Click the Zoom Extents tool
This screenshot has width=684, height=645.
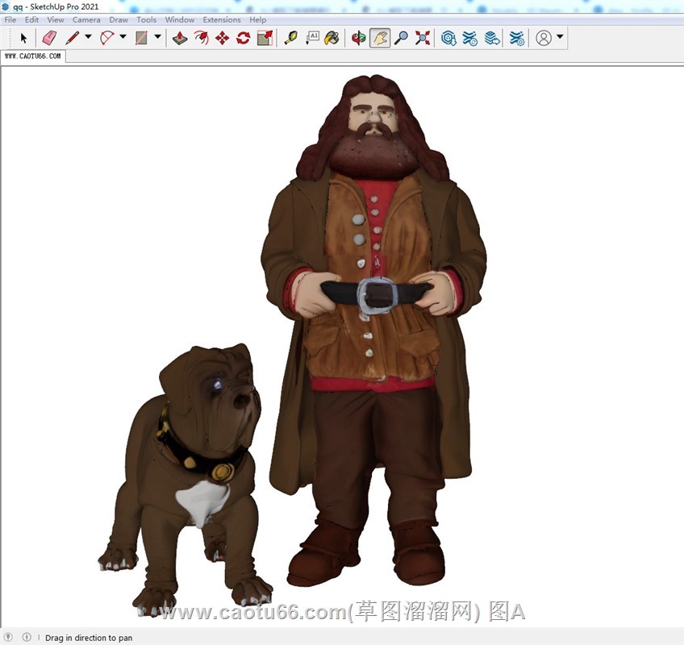pos(423,38)
